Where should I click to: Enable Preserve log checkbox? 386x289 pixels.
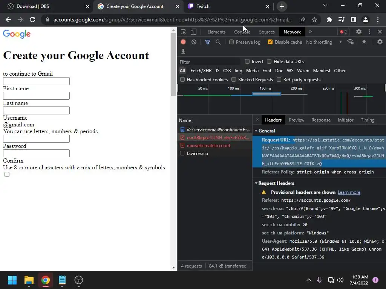click(x=231, y=42)
